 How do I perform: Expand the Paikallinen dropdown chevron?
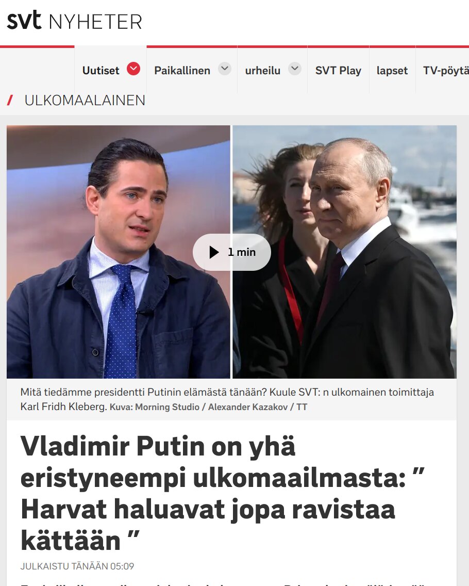pyautogui.click(x=224, y=69)
